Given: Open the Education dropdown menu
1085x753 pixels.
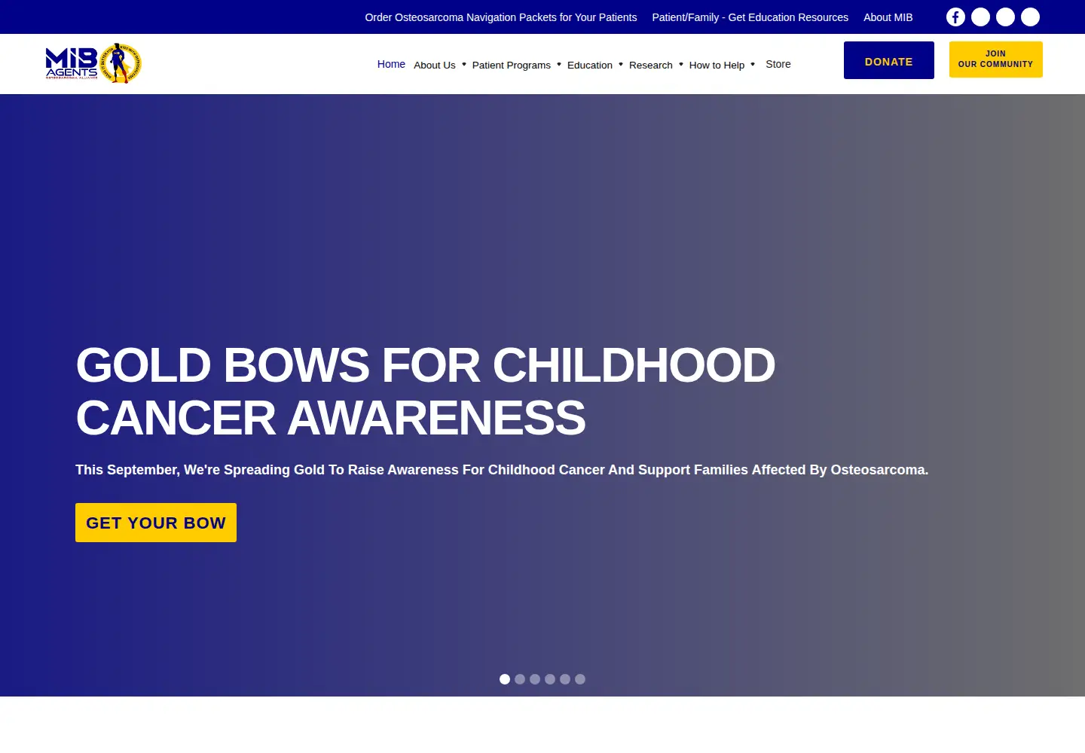Looking at the screenshot, I should [x=595, y=65].
